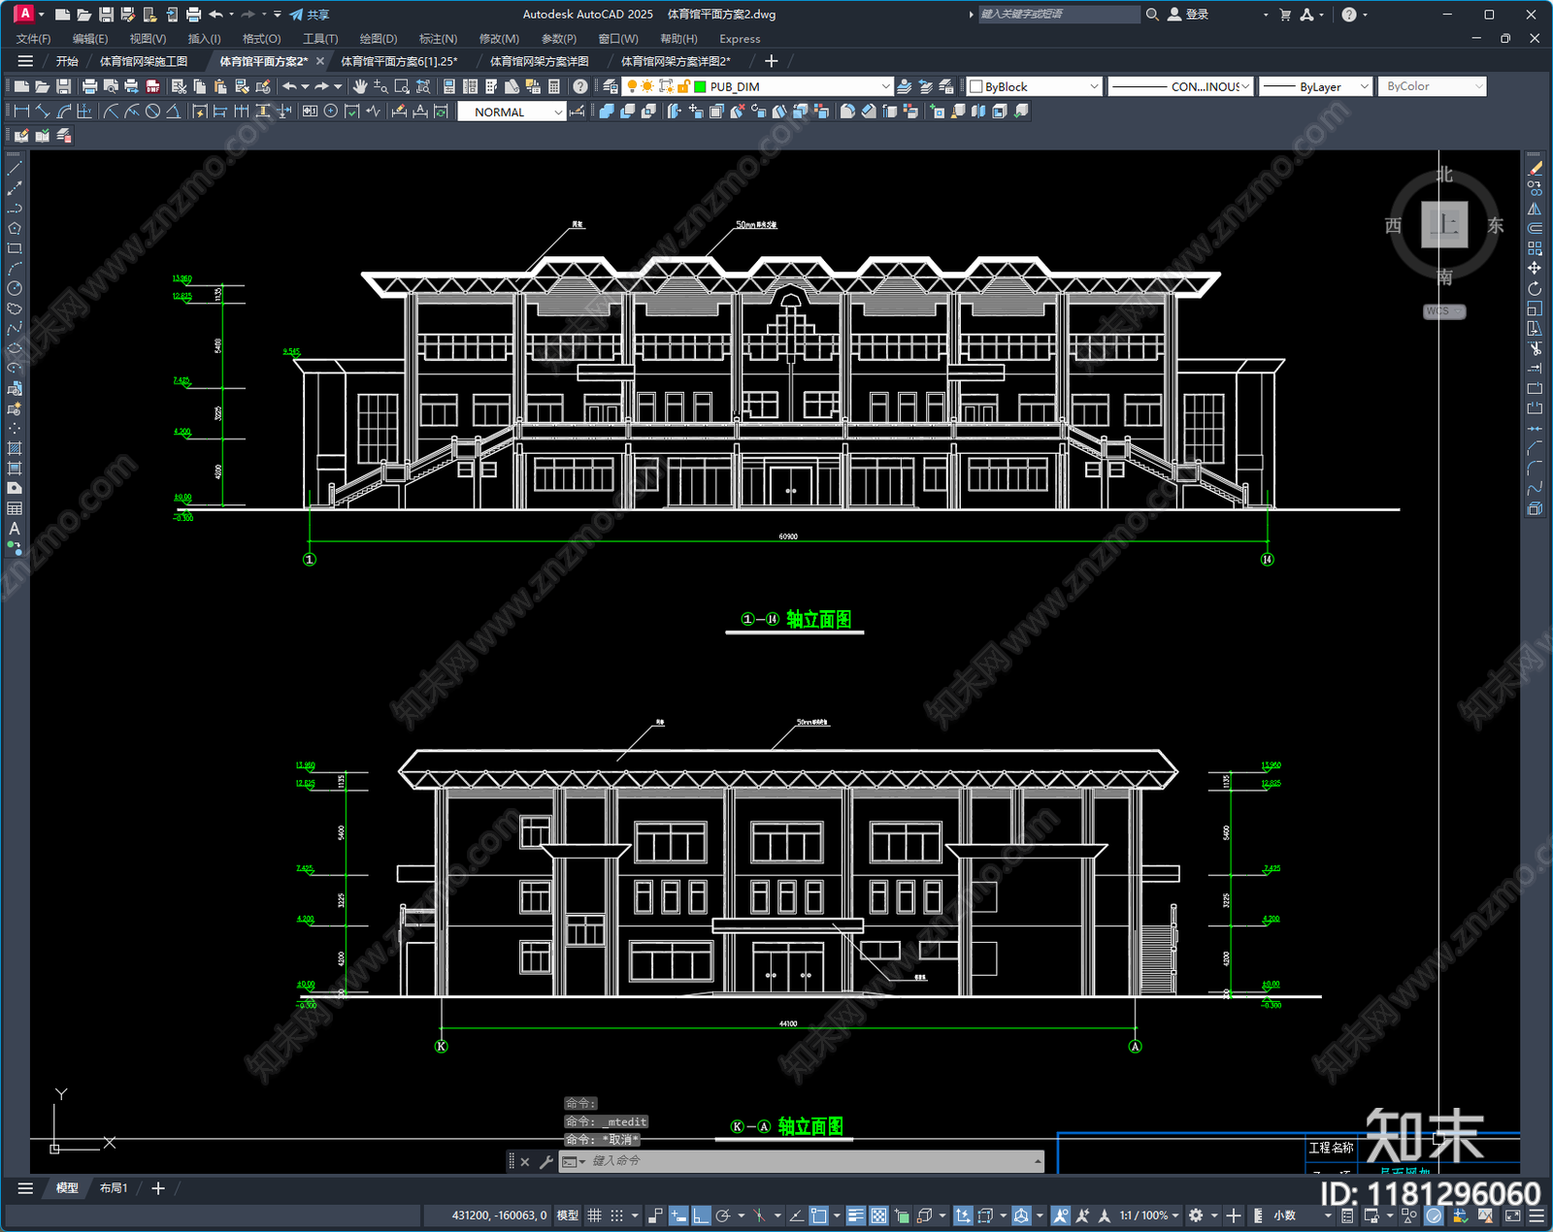This screenshot has height=1232, width=1553.
Task: Select the Linear dimension tool
Action: pyautogui.click(x=21, y=112)
